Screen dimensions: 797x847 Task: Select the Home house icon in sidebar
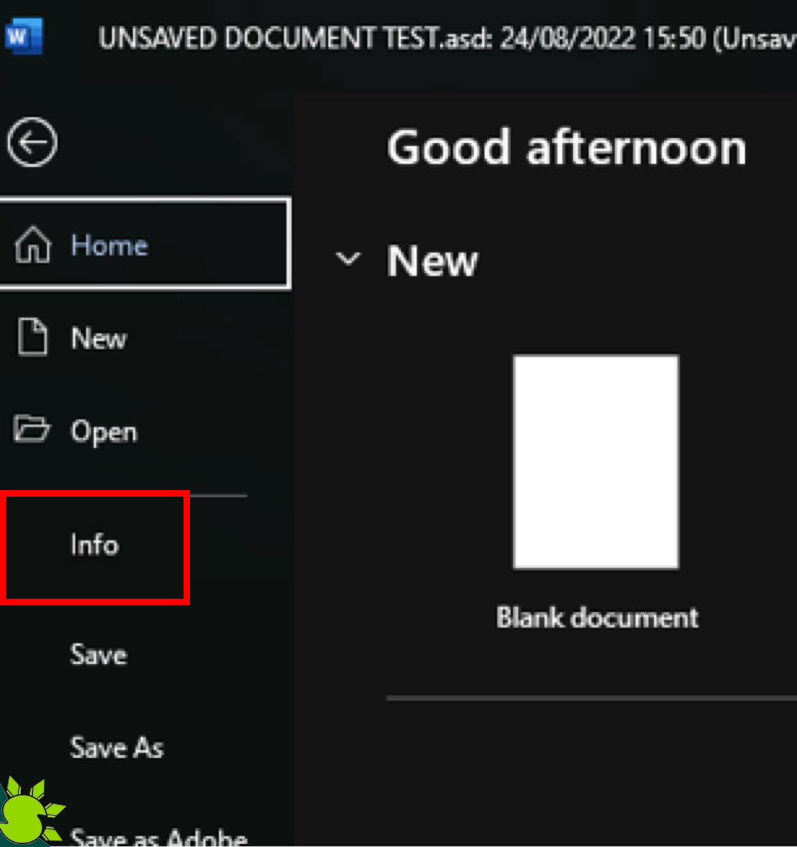point(33,246)
